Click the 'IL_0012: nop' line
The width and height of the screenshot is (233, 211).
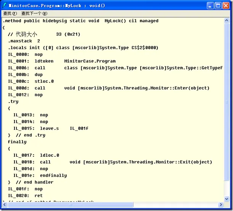[25, 95]
